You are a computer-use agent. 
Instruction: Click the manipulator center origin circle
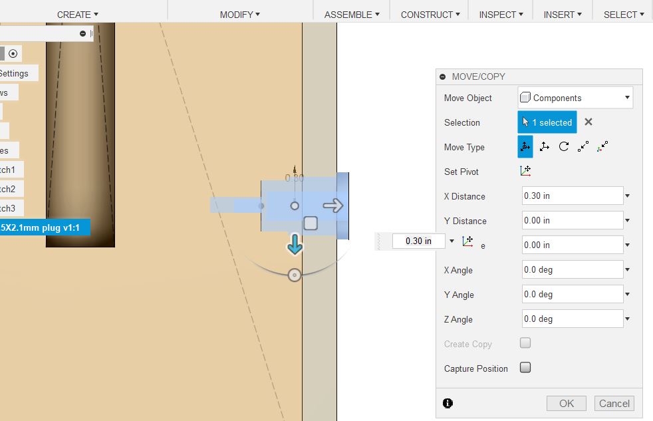pos(295,206)
